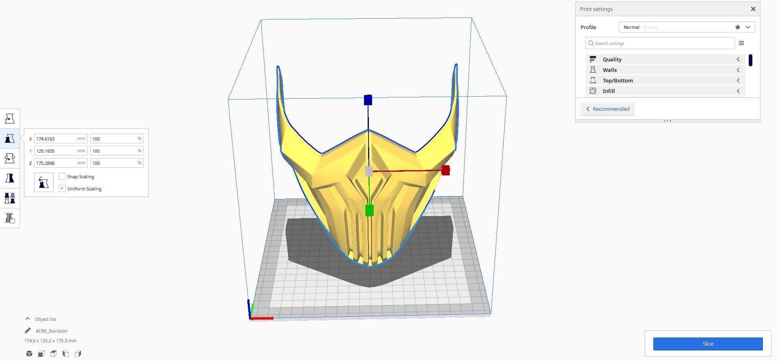Click the settings list scrollbar handle
The width and height of the screenshot is (780, 361).
pyautogui.click(x=750, y=60)
